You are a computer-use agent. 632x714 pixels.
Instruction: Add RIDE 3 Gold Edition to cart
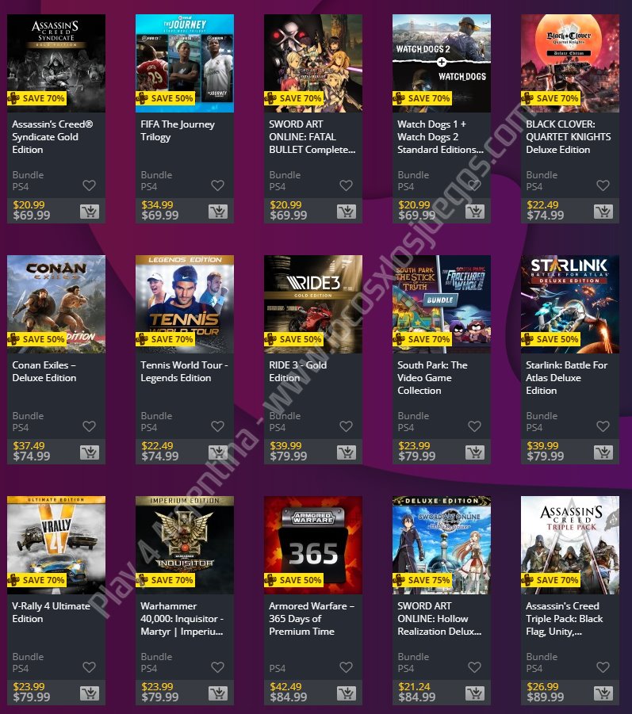click(x=347, y=452)
